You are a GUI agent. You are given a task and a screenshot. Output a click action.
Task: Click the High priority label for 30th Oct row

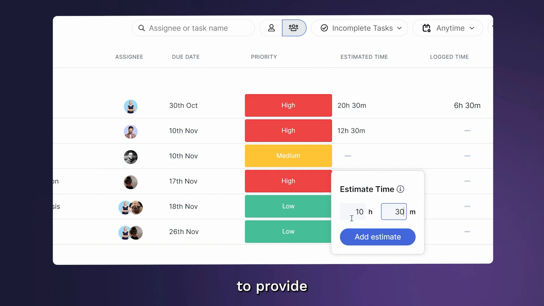(x=288, y=105)
